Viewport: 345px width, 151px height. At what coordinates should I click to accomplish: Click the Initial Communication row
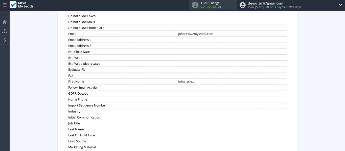[x=177, y=117]
